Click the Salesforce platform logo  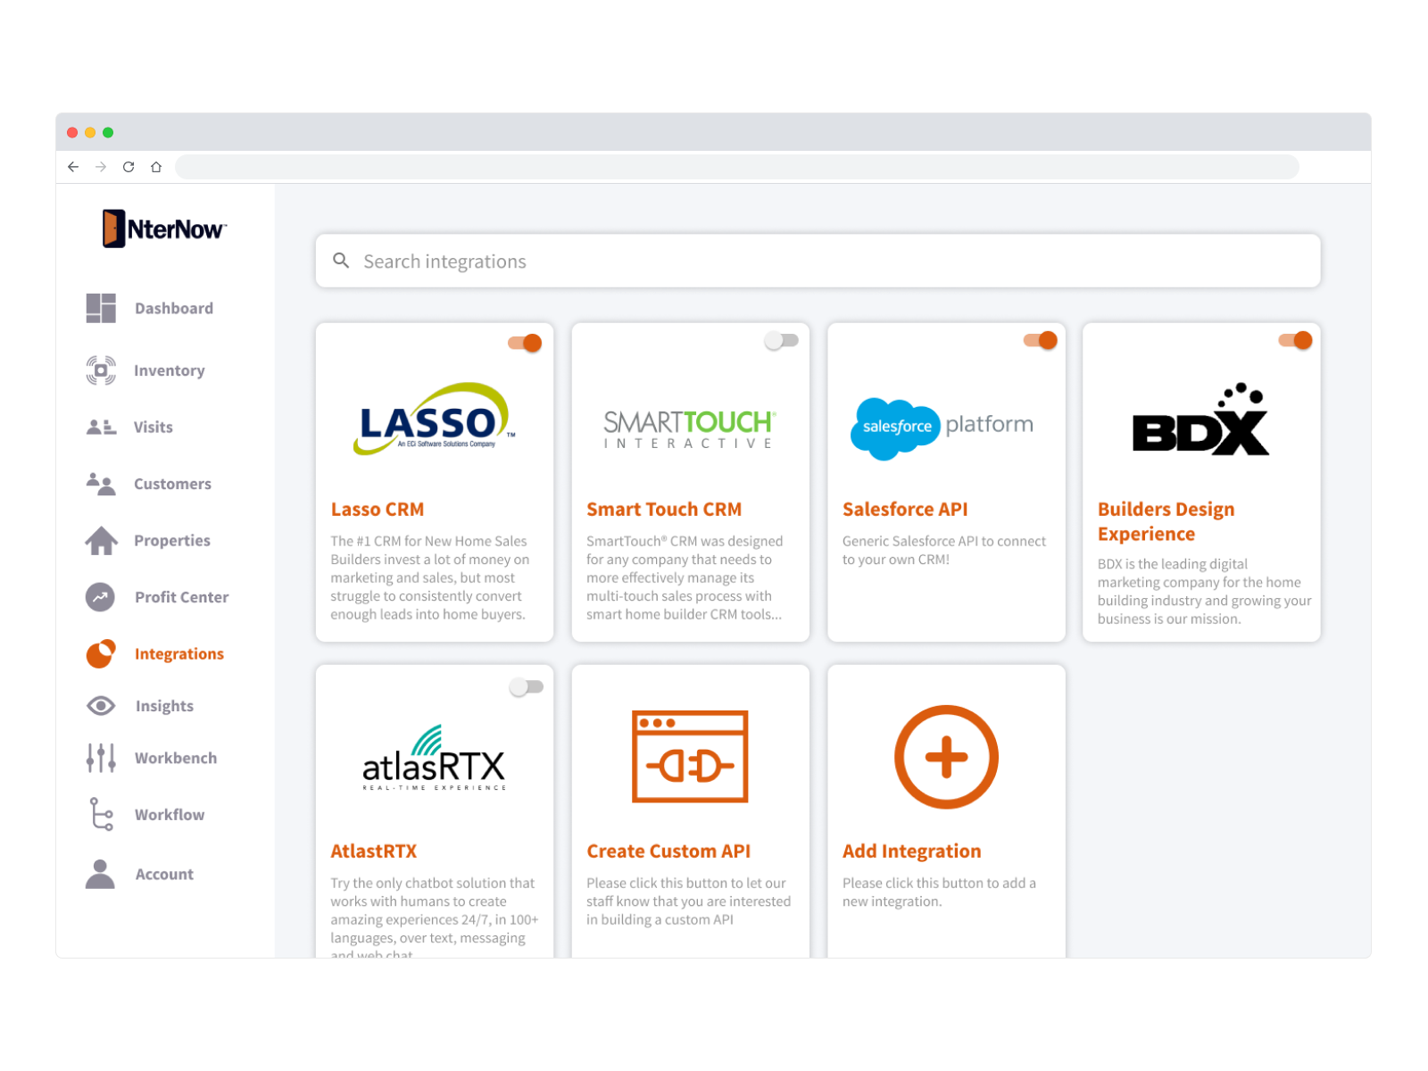(x=942, y=428)
